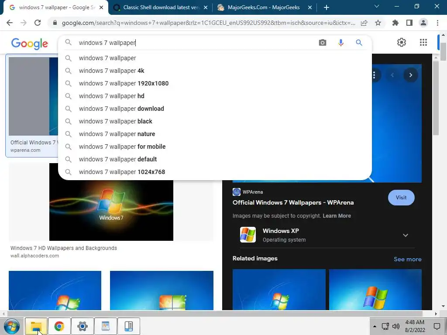
Task: Choose suggestion windows 7 wallpaper hd
Action: tap(215, 96)
